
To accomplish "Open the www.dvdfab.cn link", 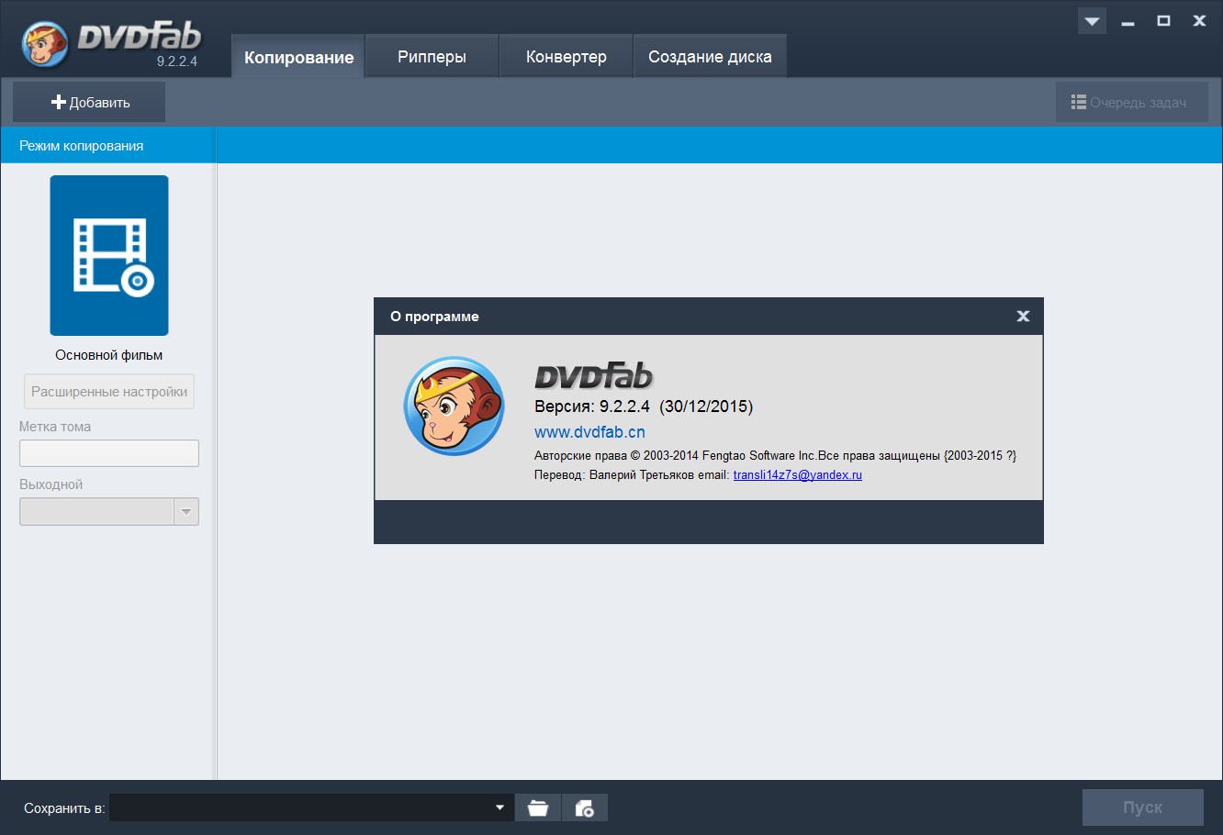I will click(x=589, y=432).
